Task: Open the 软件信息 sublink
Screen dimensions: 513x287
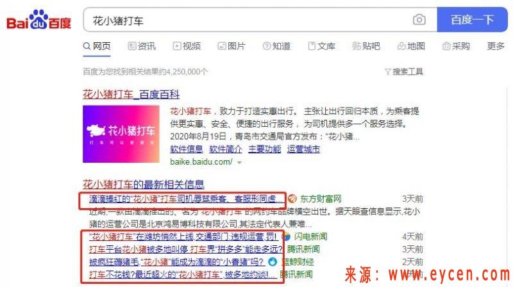Action: pos(187,149)
